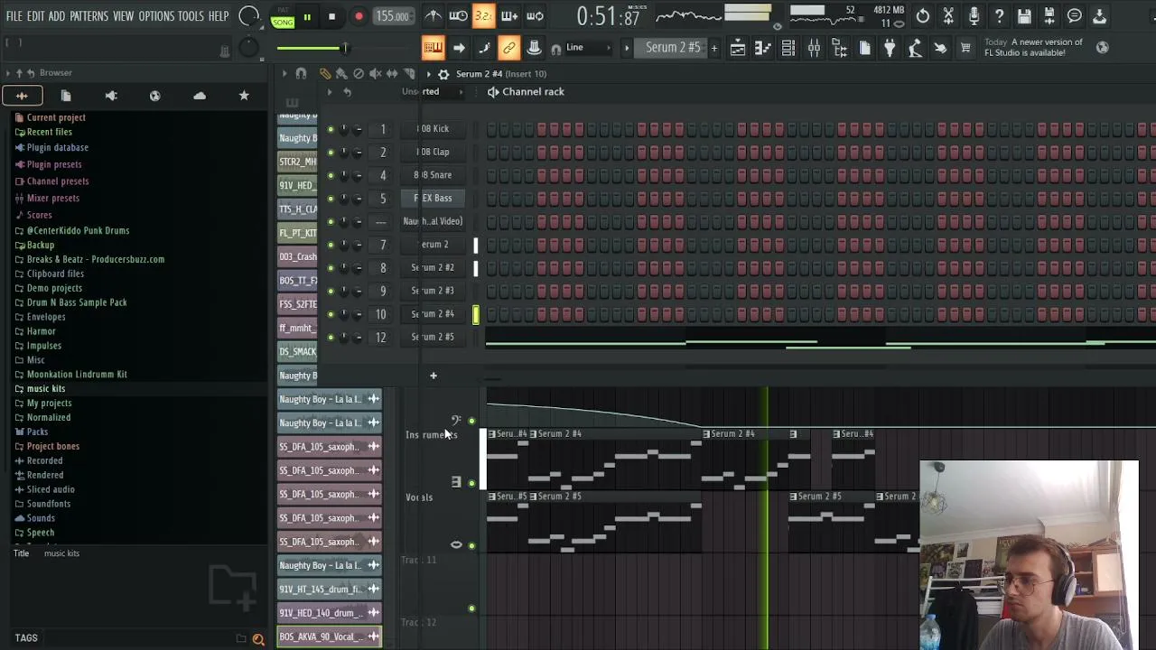Screen dimensions: 1156x650
Task: Open the playlist view icon
Action: [x=738, y=48]
